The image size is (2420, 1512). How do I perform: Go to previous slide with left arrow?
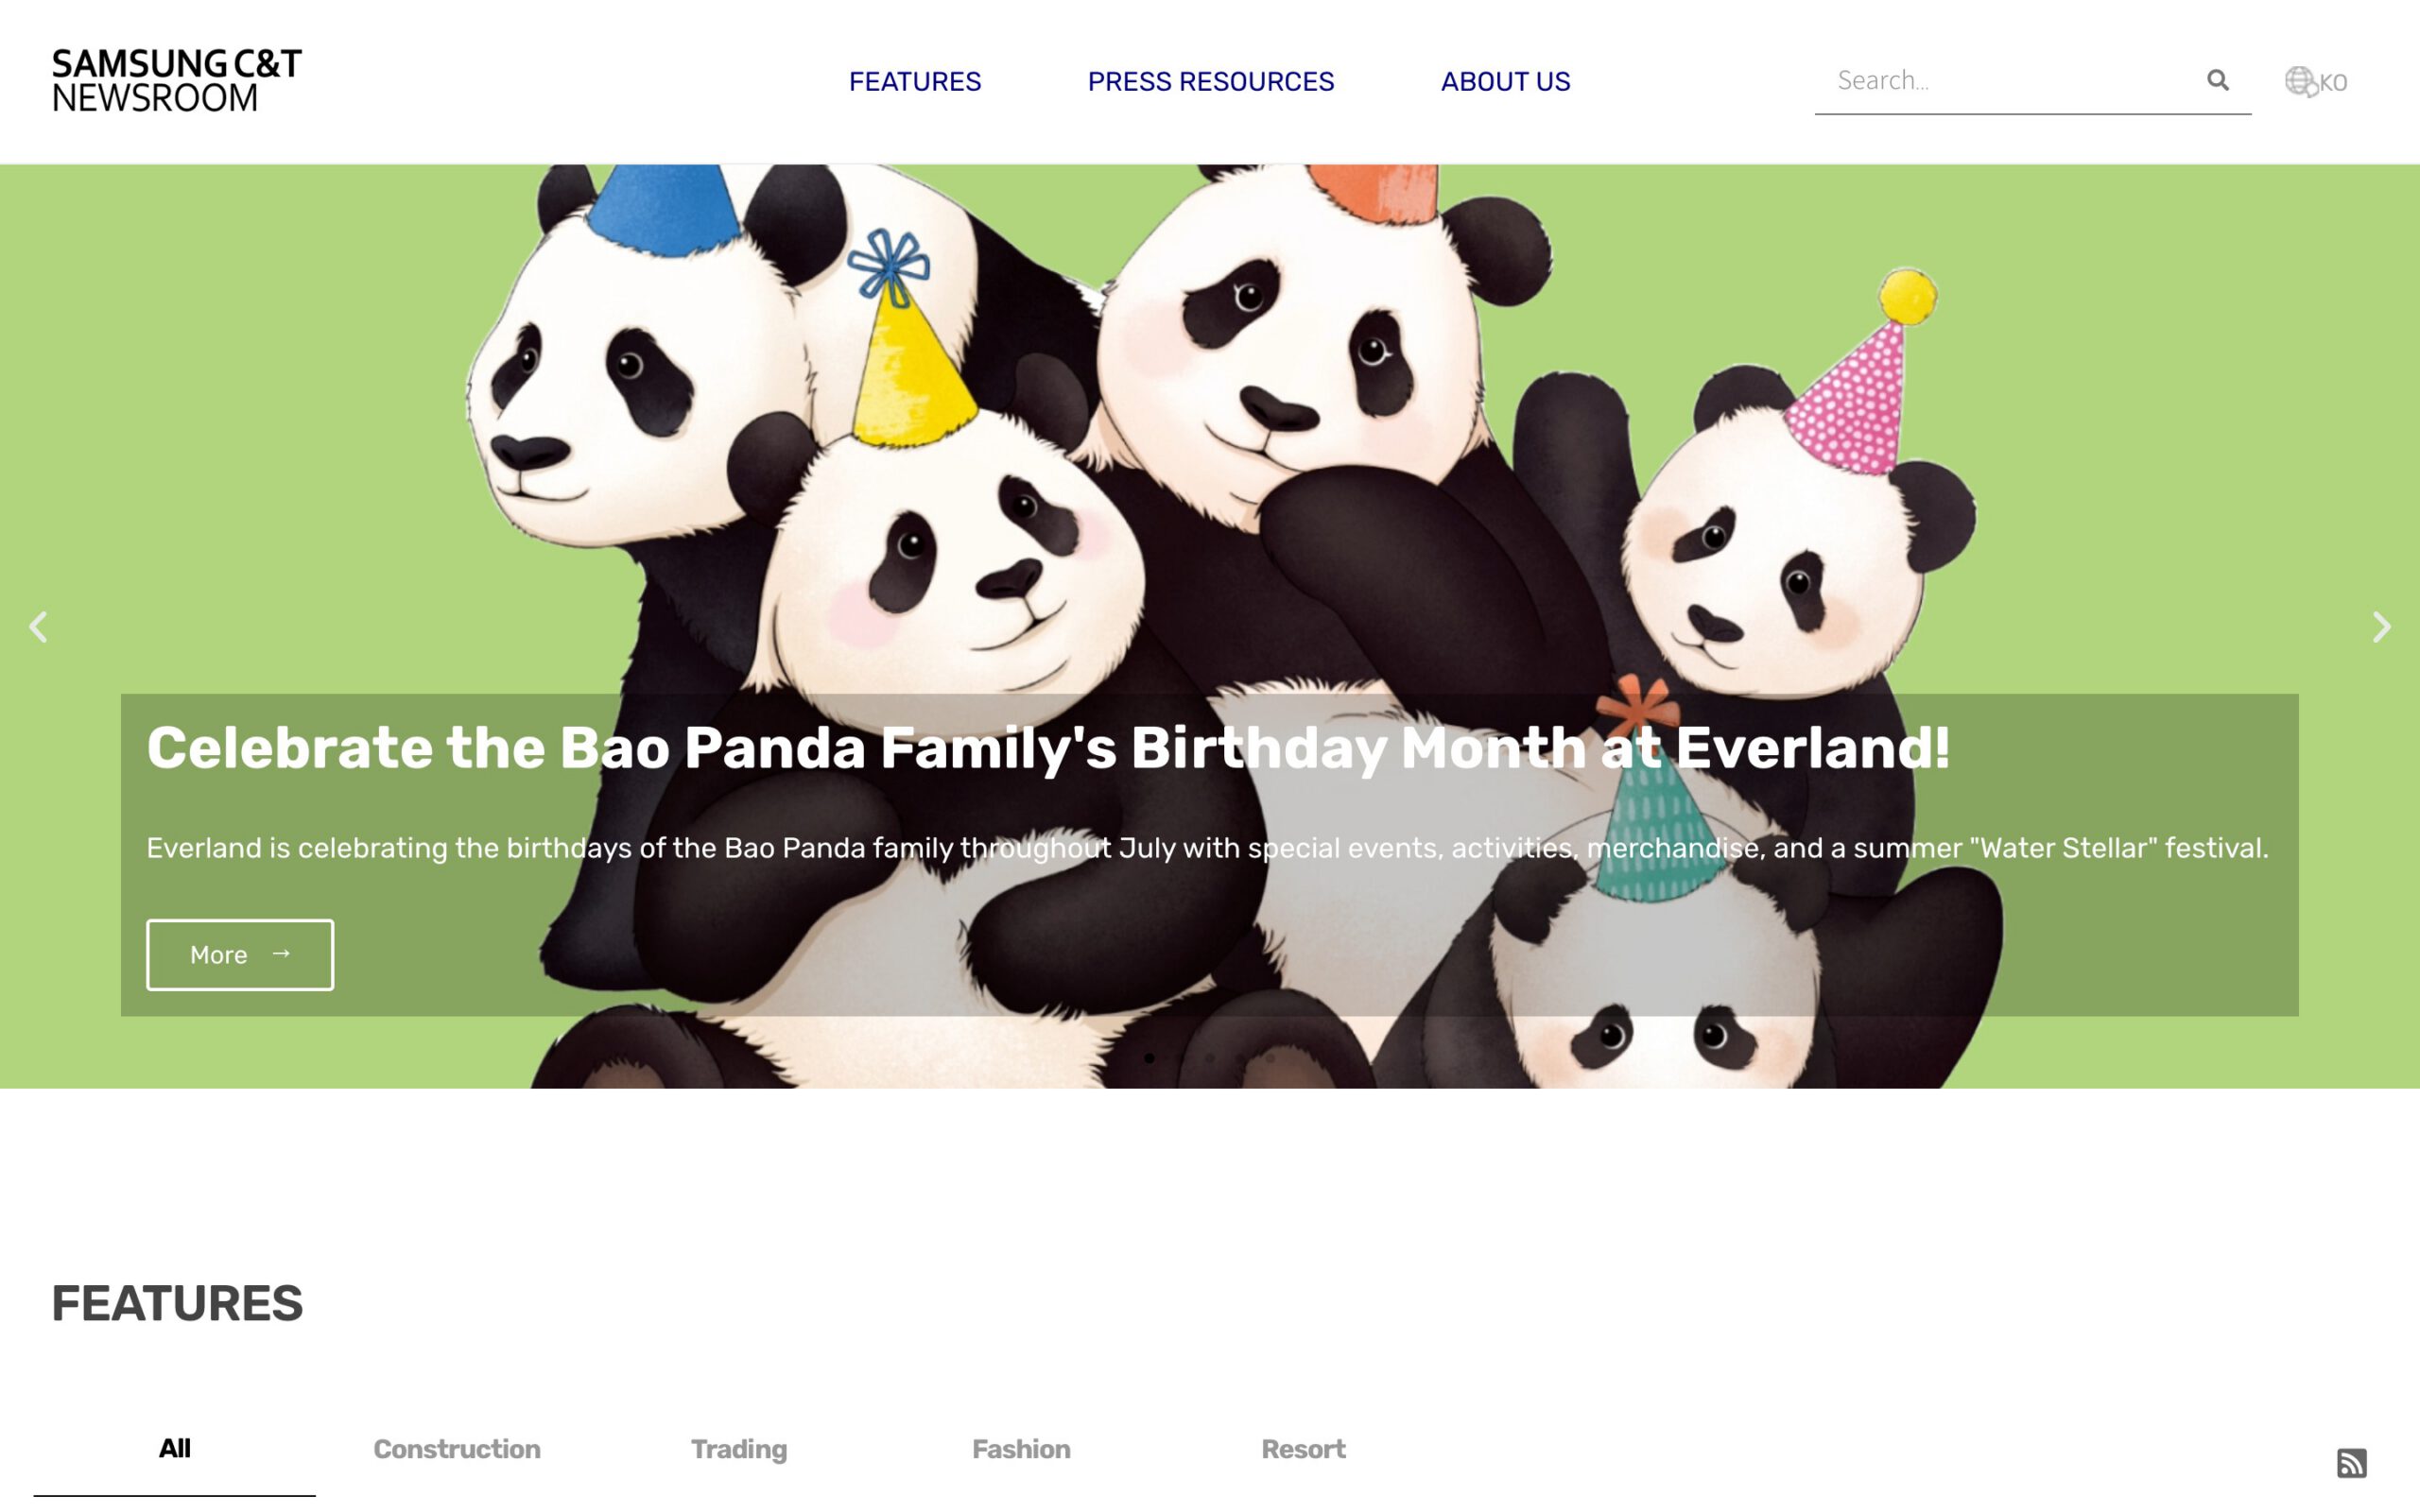pyautogui.click(x=38, y=627)
